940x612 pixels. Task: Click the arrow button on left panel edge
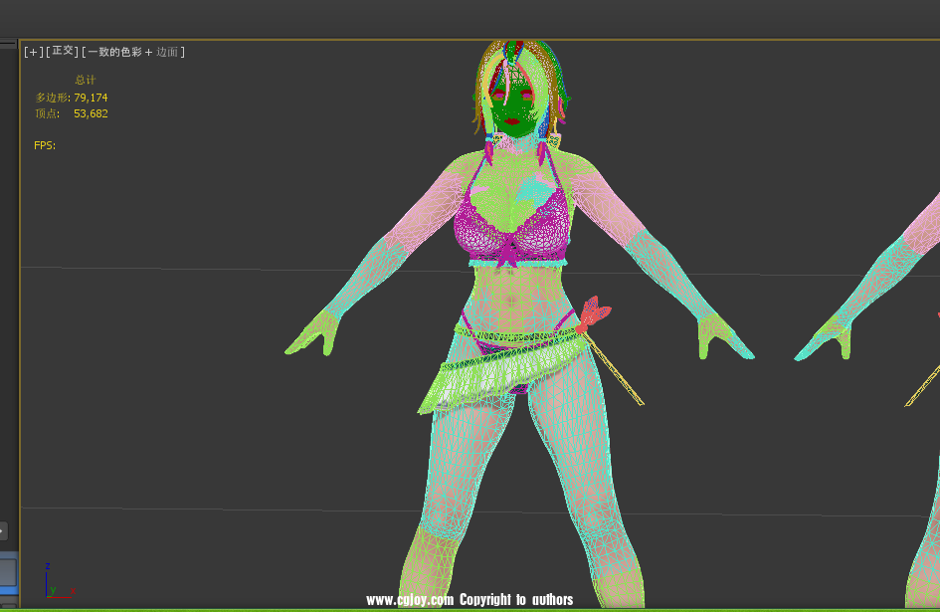[3, 530]
